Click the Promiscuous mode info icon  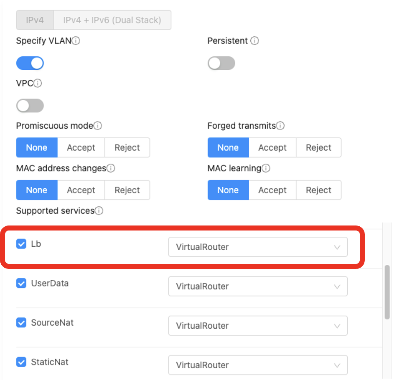click(97, 126)
